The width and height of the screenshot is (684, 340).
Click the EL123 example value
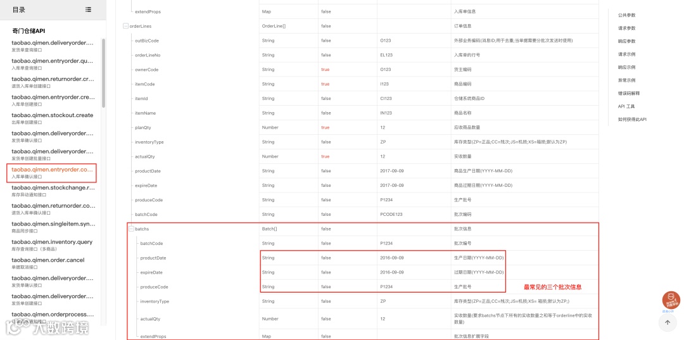pyautogui.click(x=386, y=55)
